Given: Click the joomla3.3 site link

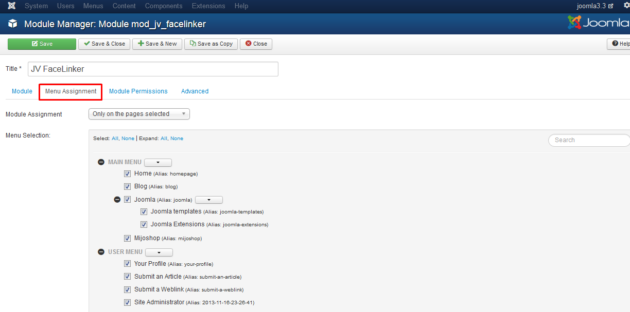Looking at the screenshot, I should tap(595, 6).
